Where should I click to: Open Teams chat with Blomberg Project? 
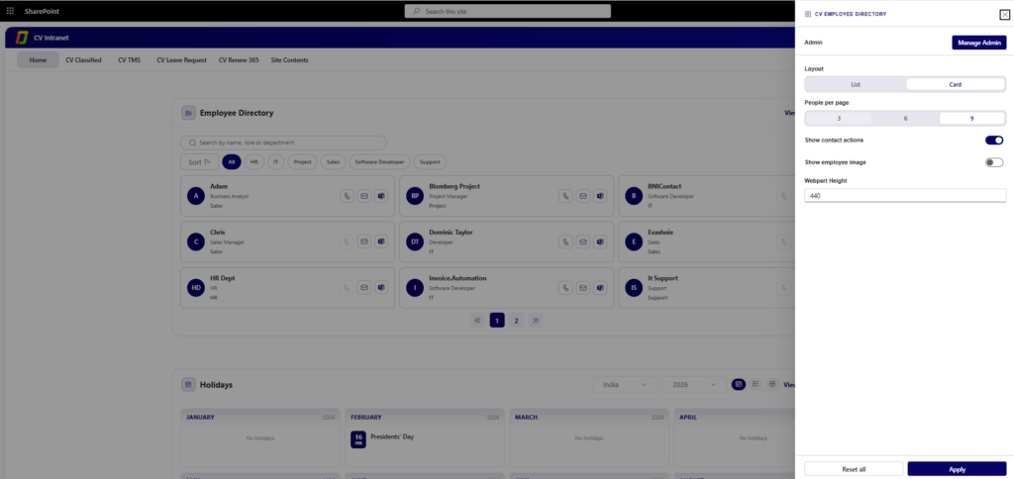600,196
